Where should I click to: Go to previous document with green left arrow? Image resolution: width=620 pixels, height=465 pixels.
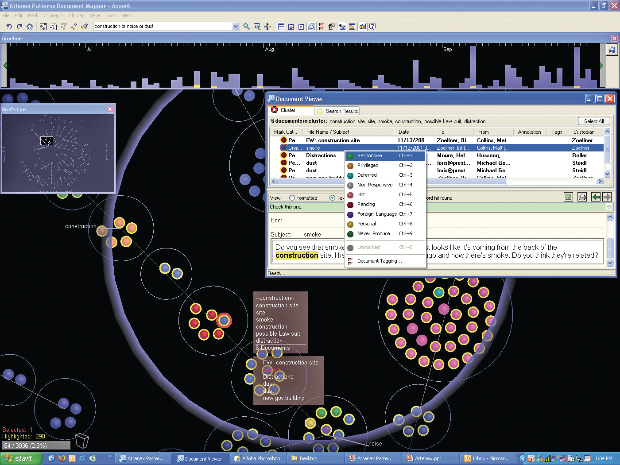(596, 197)
